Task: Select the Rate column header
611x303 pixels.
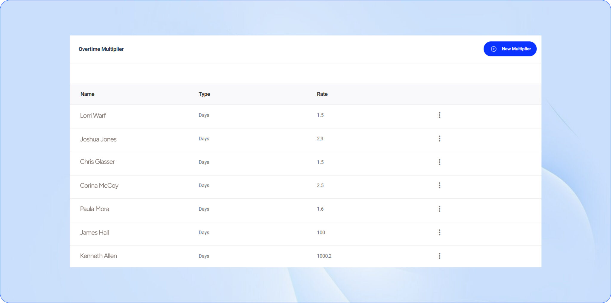Action: [x=322, y=94]
